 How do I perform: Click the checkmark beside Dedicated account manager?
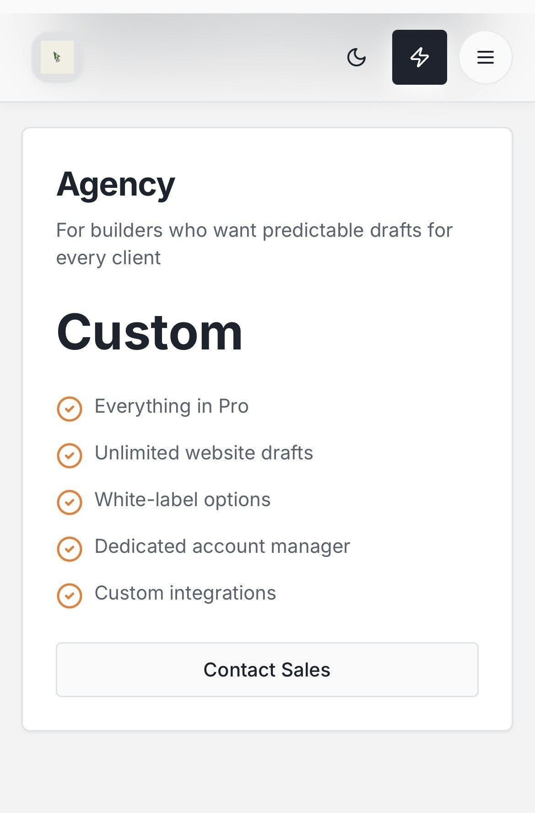[70, 548]
